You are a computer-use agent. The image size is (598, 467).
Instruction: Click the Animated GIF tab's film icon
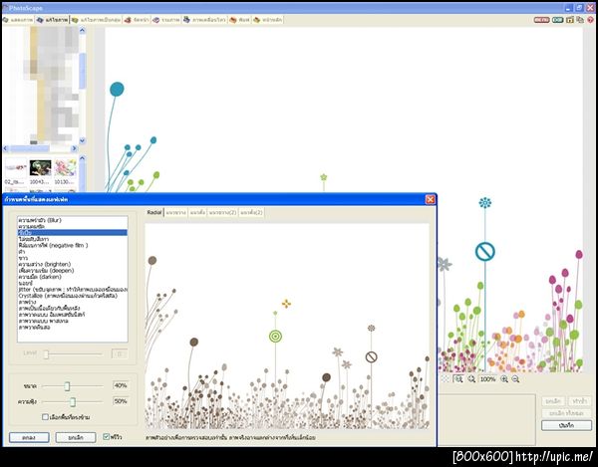(x=186, y=20)
